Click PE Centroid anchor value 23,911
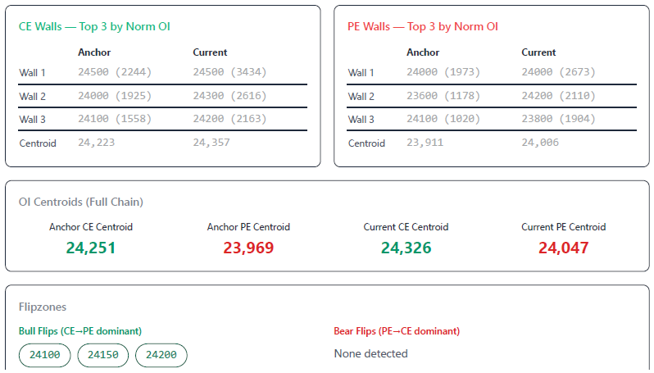The image size is (654, 373). (x=425, y=143)
